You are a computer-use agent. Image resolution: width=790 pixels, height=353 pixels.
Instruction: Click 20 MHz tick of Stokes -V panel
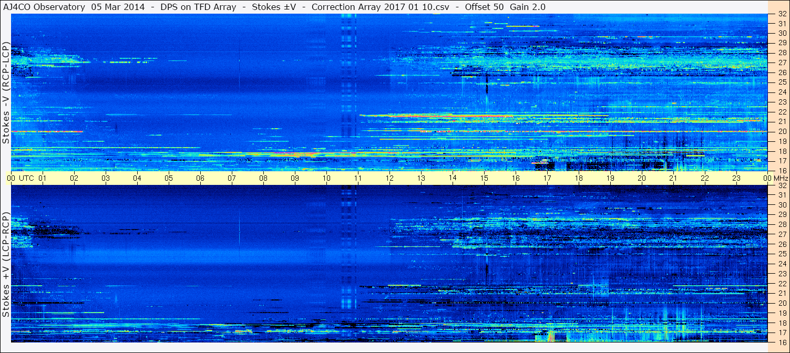pyautogui.click(x=782, y=131)
